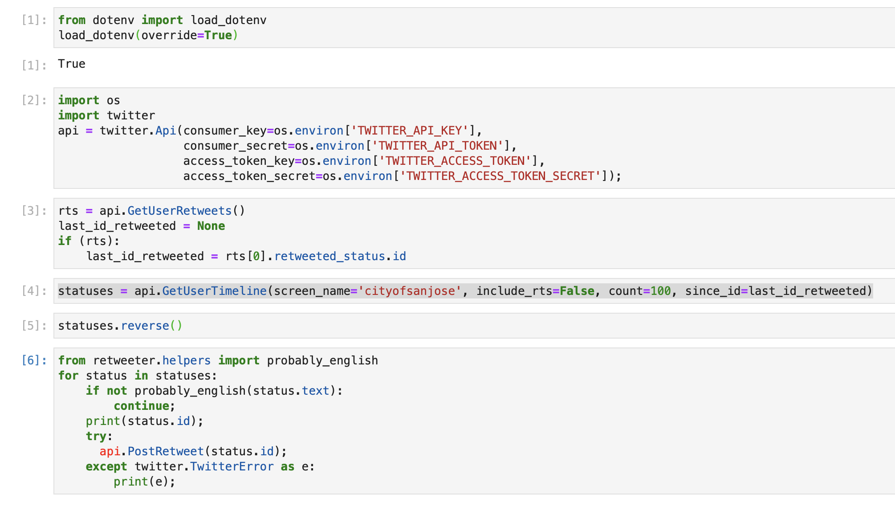Click the [1] output prompt next to True
The height and width of the screenshot is (523, 895).
[x=34, y=65]
